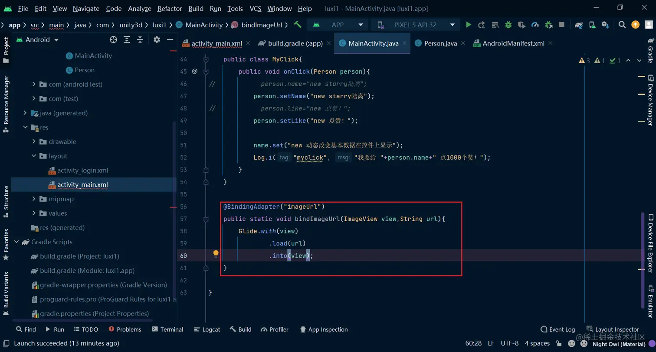The height and width of the screenshot is (352, 656).
Task: Open App Inspection tool window
Action: coord(324,329)
